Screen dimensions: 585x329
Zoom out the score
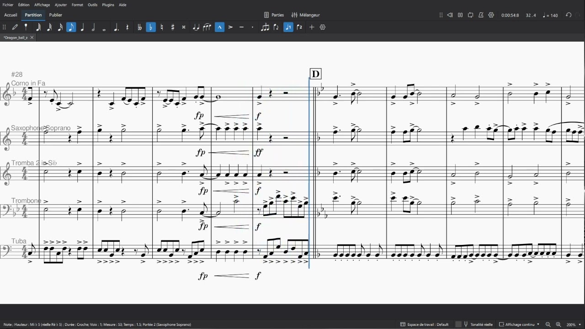point(548,324)
